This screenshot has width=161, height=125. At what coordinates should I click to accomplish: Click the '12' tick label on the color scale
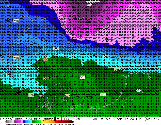47,124
